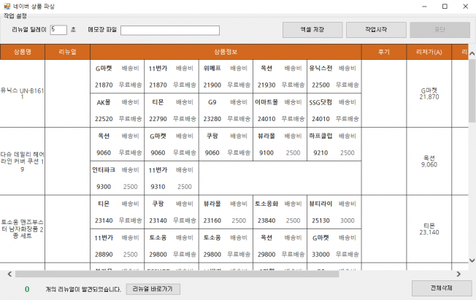The width and height of the screenshot is (476, 300).
Task: Click the 뷰티라이 price 25130
Action: tap(320, 220)
